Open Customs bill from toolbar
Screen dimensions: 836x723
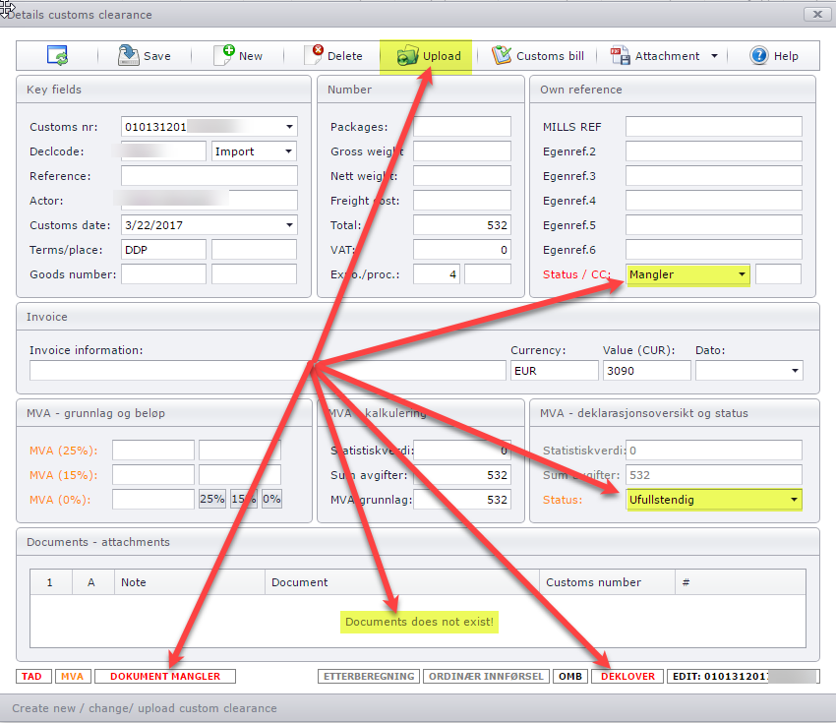[503, 56]
